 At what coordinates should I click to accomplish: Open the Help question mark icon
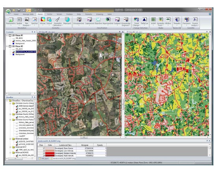point(210,14)
